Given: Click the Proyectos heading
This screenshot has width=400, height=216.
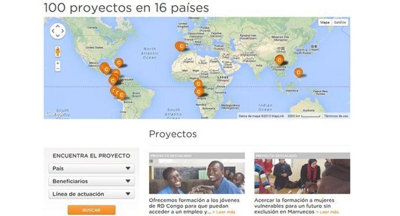Looking at the screenshot, I should coord(173,134).
